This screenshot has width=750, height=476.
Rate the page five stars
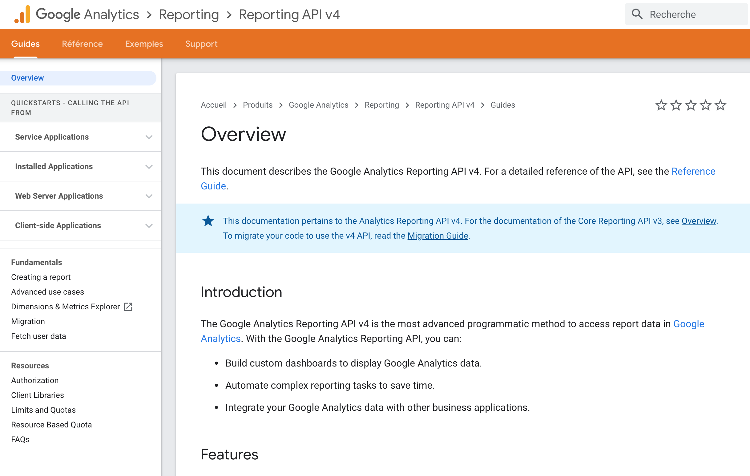(x=720, y=105)
